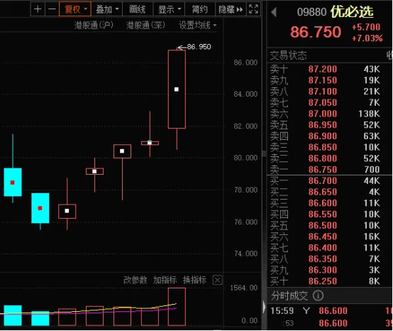Click 交易状态 label

(x=288, y=55)
